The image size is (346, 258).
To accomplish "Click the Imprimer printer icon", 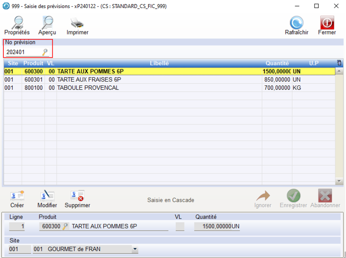I will 77,23.
